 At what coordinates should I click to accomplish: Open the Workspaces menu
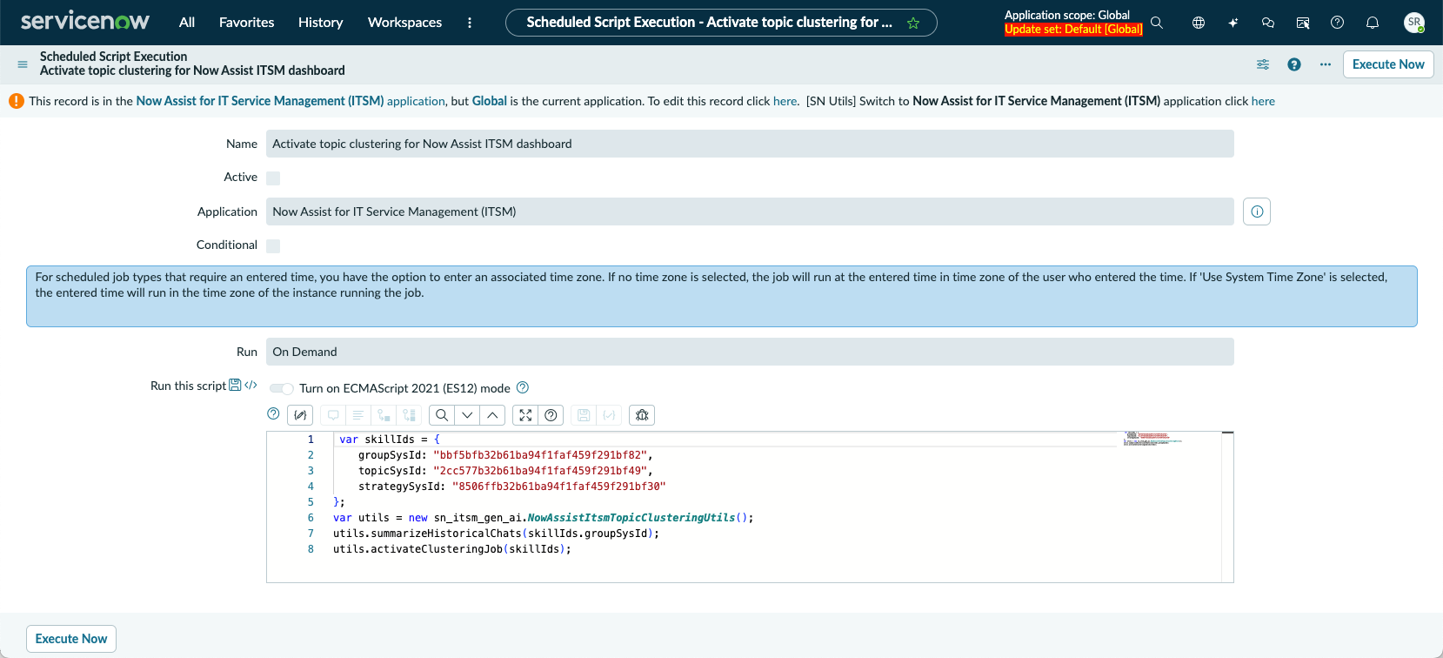(x=404, y=23)
